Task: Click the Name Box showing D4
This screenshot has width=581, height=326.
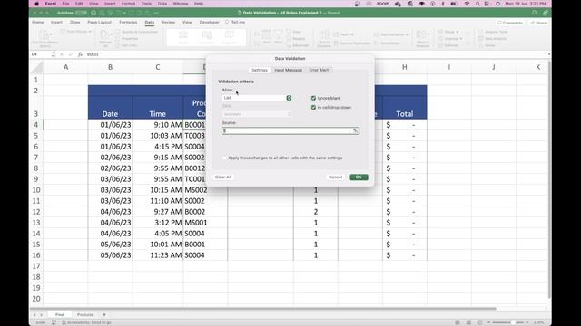Action: click(x=40, y=54)
